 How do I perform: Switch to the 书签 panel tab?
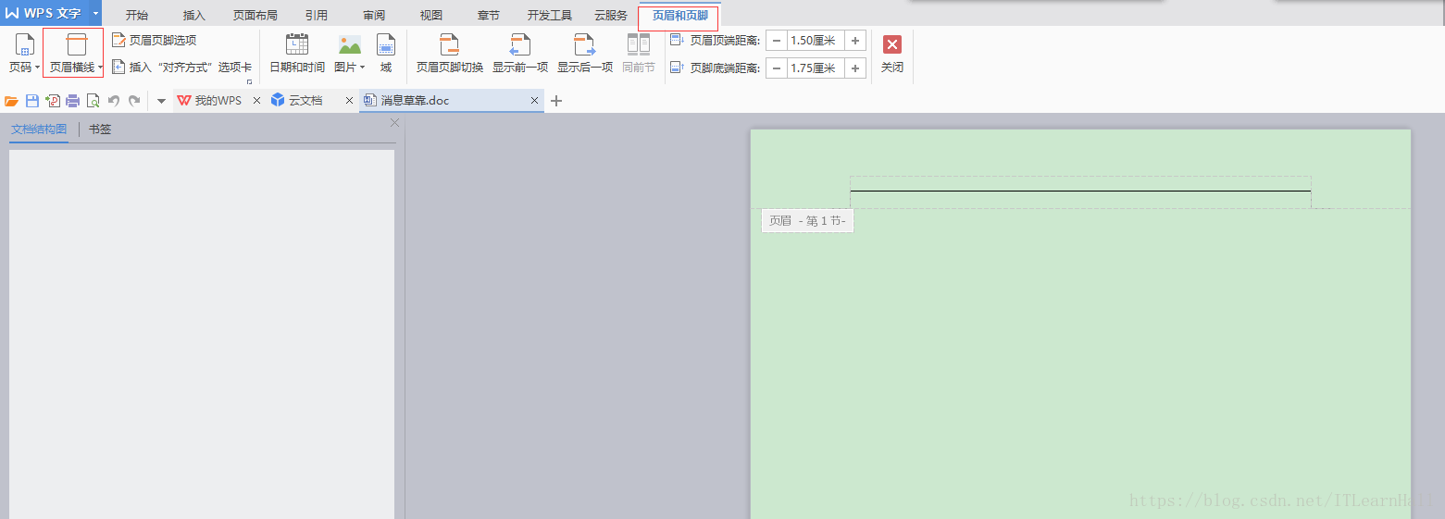click(100, 130)
